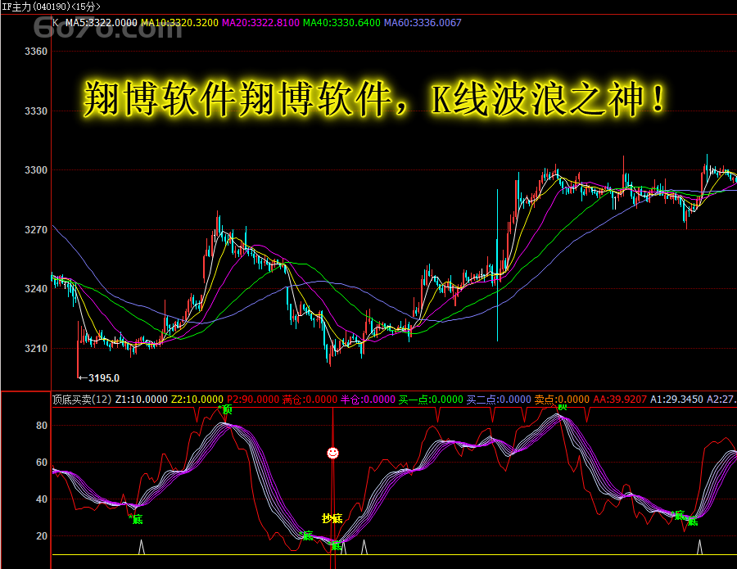Click the 80 level on indicator axis
The image size is (737, 569).
click(42, 425)
